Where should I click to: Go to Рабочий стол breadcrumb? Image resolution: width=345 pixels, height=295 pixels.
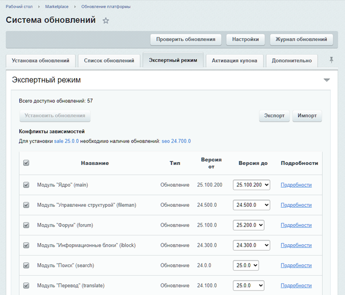pyautogui.click(x=19, y=6)
